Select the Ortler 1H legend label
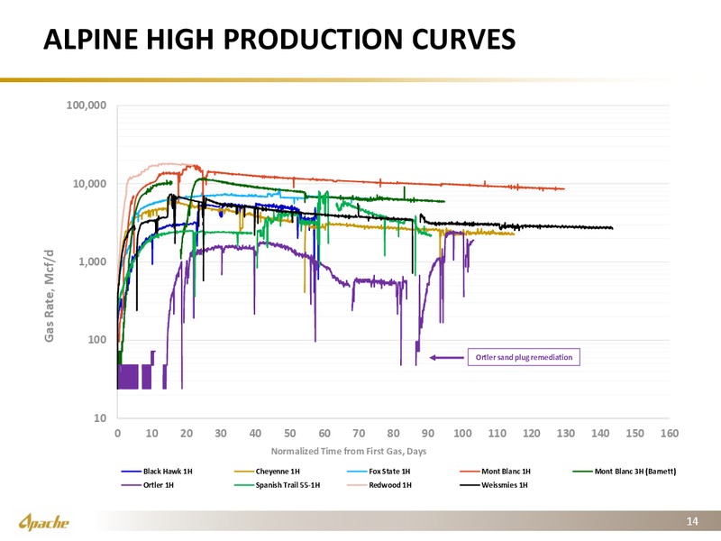Viewport: 721px width, 541px height. point(159,485)
